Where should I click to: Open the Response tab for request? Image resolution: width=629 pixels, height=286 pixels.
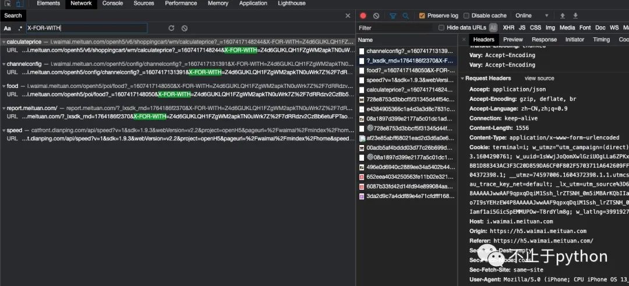pyautogui.click(x=544, y=40)
